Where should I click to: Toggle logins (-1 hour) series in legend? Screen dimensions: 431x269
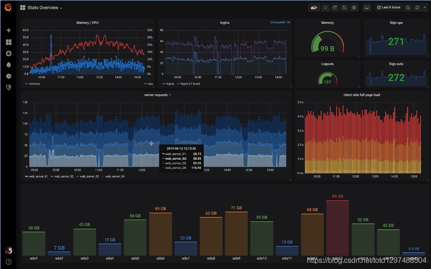[188, 83]
